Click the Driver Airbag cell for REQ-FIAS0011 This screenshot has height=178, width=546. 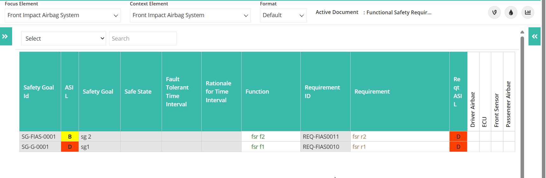(473, 136)
